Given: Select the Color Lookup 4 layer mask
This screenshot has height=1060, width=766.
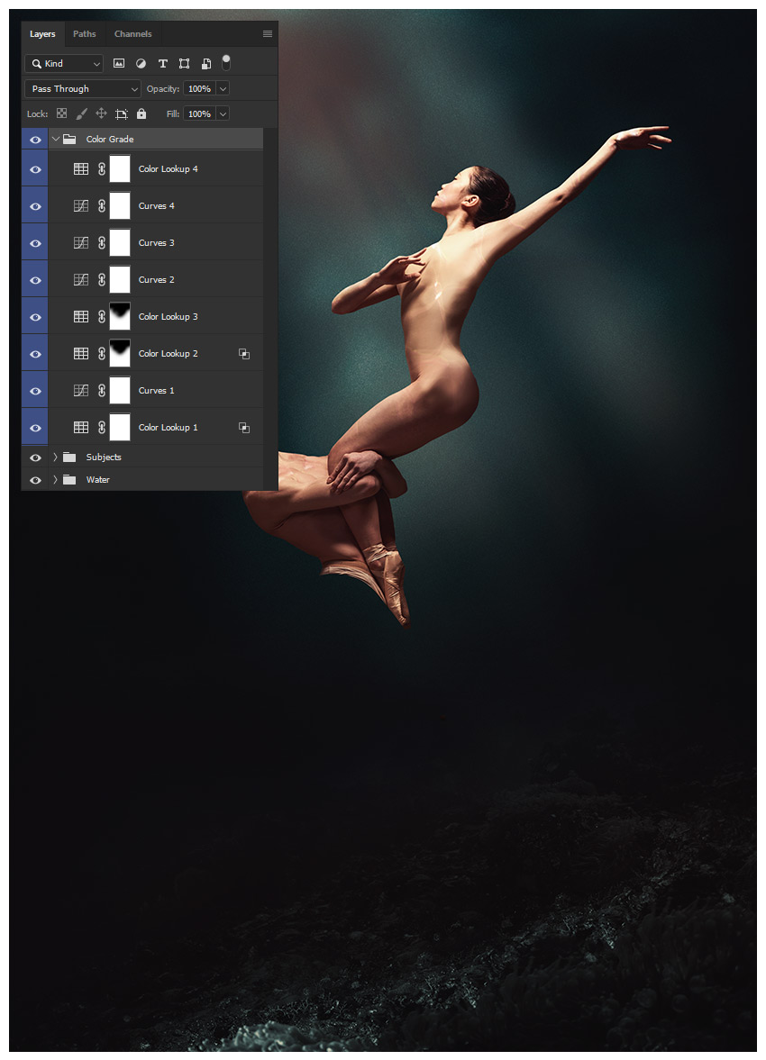Looking at the screenshot, I should 120,169.
